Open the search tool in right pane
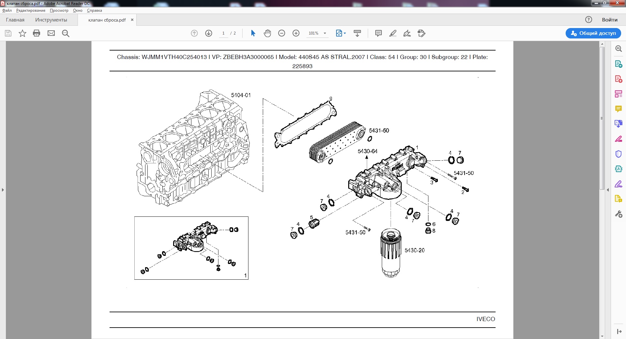This screenshot has width=626, height=339. pos(619,49)
